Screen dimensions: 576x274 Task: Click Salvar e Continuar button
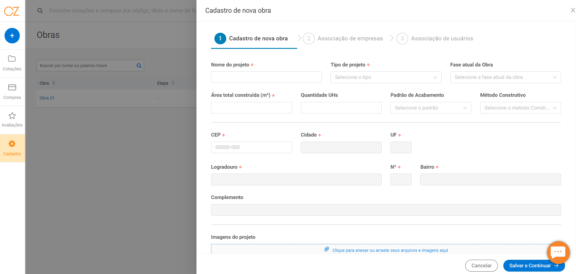pos(534,266)
